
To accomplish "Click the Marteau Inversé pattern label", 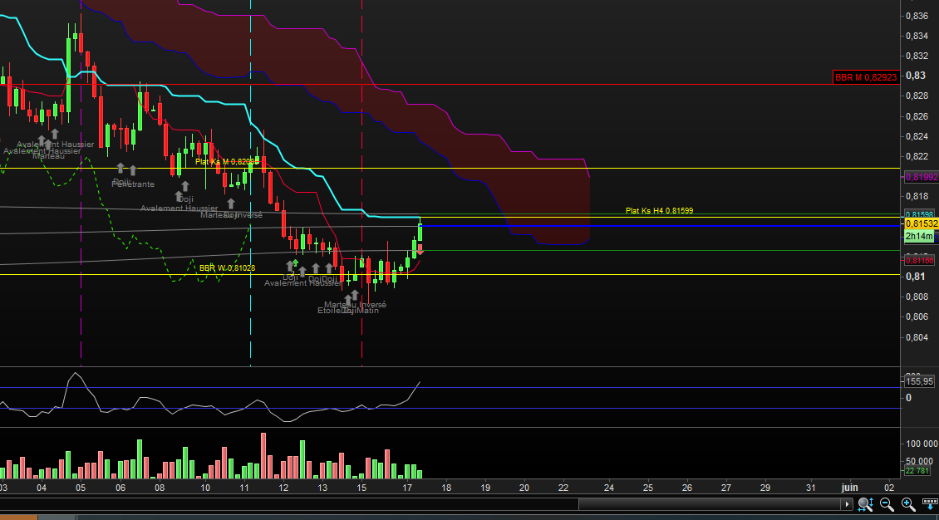I will coord(355,304).
